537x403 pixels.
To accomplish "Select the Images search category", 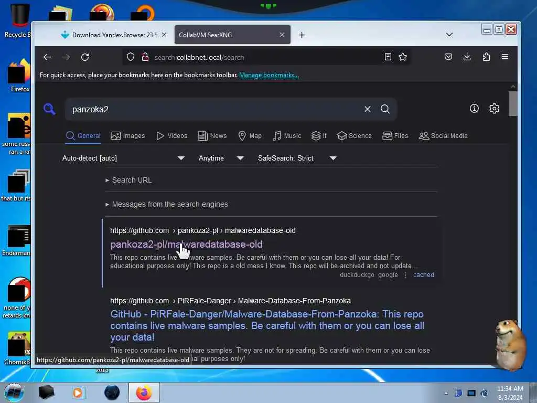I will (x=128, y=136).
